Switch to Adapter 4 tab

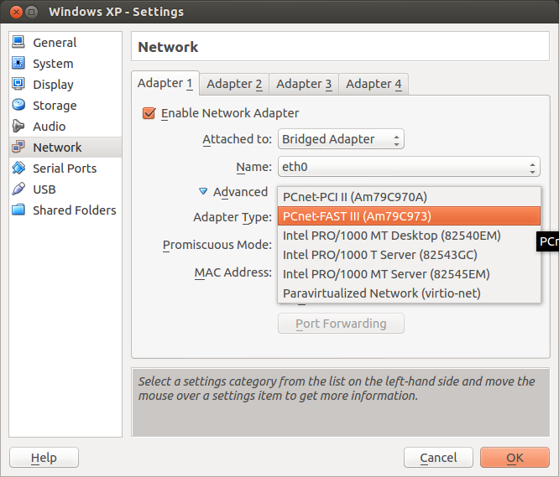[374, 84]
